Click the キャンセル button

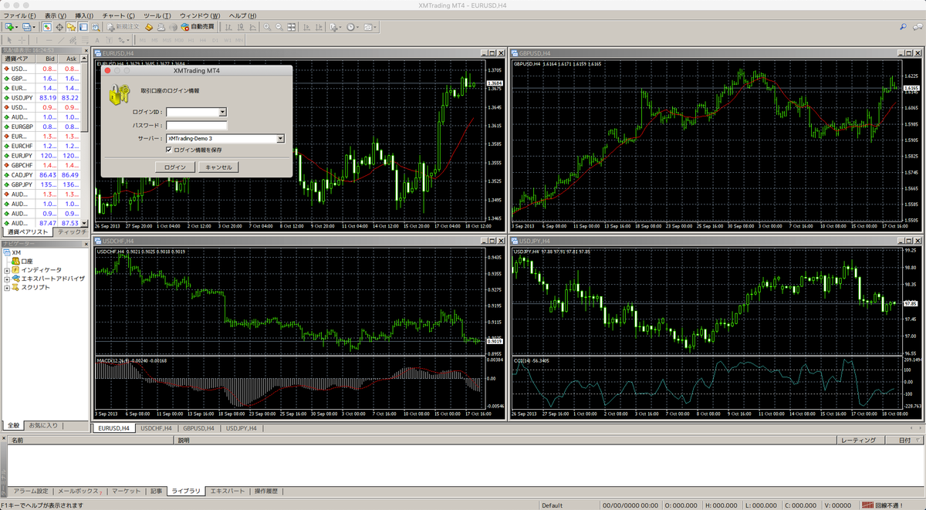click(219, 167)
